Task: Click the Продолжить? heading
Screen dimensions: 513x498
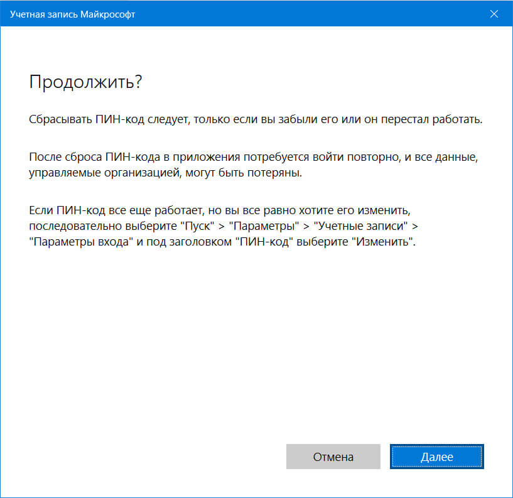Action: coord(85,82)
